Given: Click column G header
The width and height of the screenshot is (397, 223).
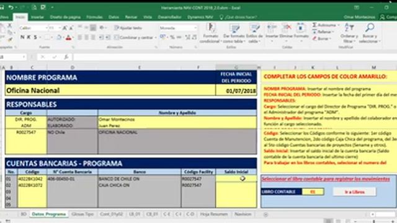Looking at the screenshot, I should (x=236, y=68).
